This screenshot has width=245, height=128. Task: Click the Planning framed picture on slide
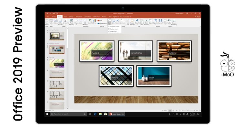[x=97, y=51]
